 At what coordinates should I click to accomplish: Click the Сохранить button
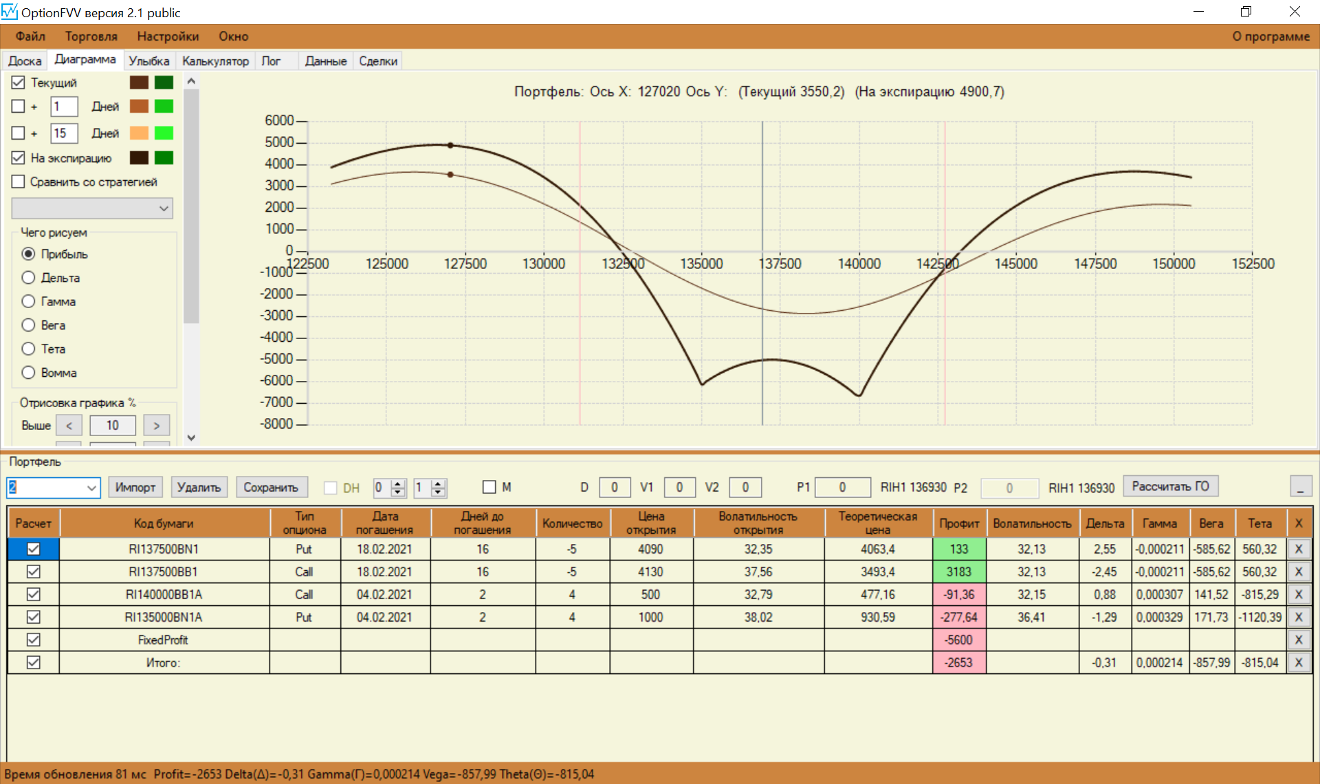point(271,487)
